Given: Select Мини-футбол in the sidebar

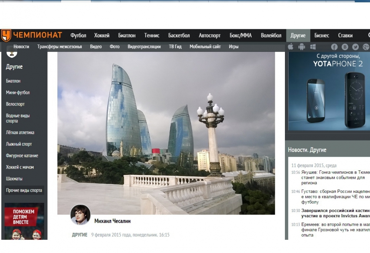Looking at the screenshot, I should pyautogui.click(x=18, y=93).
